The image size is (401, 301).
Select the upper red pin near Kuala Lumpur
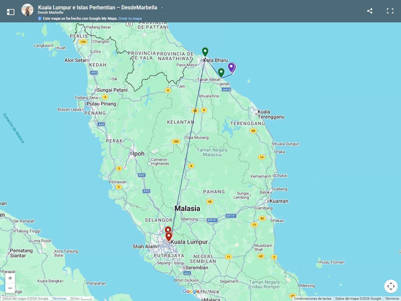point(168,230)
